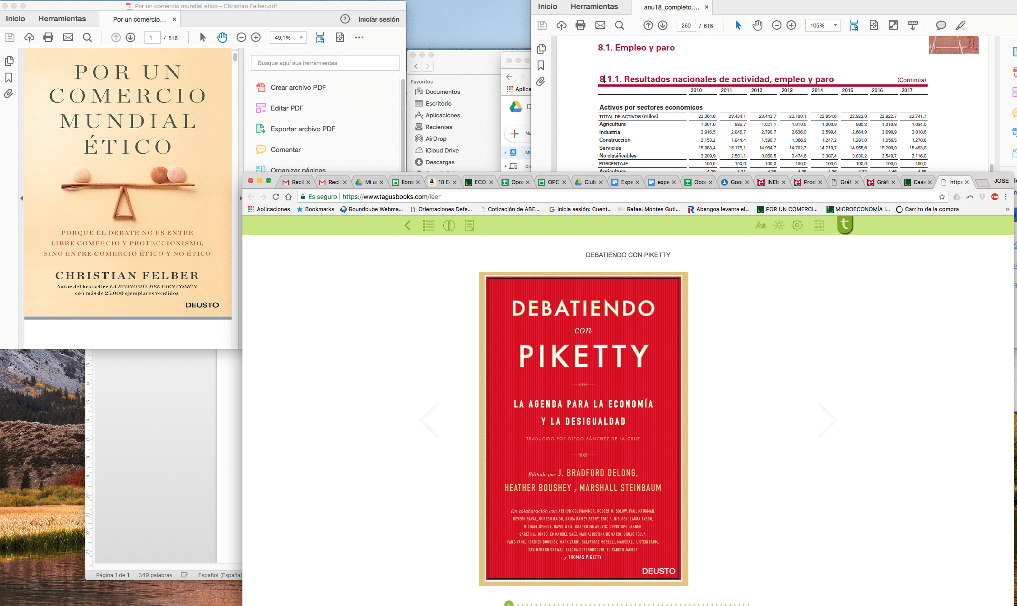Switch to the Club tab in Chrome
This screenshot has height=606, width=1017.
(x=589, y=182)
